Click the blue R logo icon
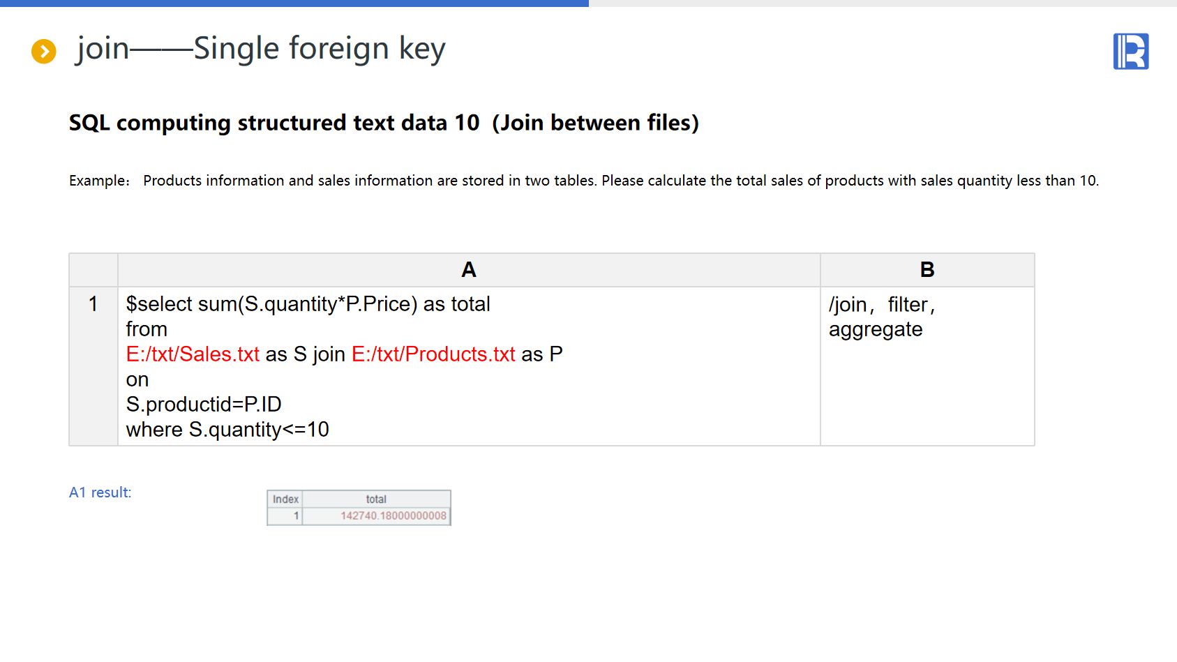The width and height of the screenshot is (1177, 662). (1130, 52)
